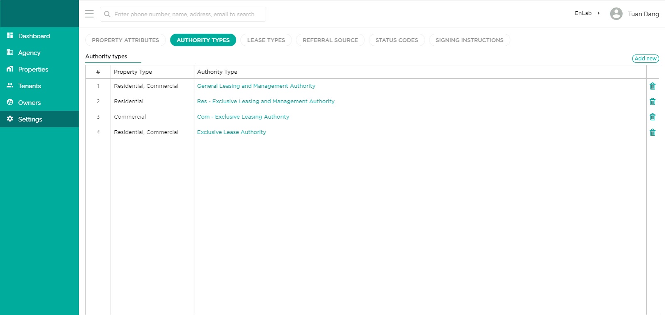This screenshot has height=315, width=665.
Task: Focus the phone, name, address search field
Action: coord(183,14)
